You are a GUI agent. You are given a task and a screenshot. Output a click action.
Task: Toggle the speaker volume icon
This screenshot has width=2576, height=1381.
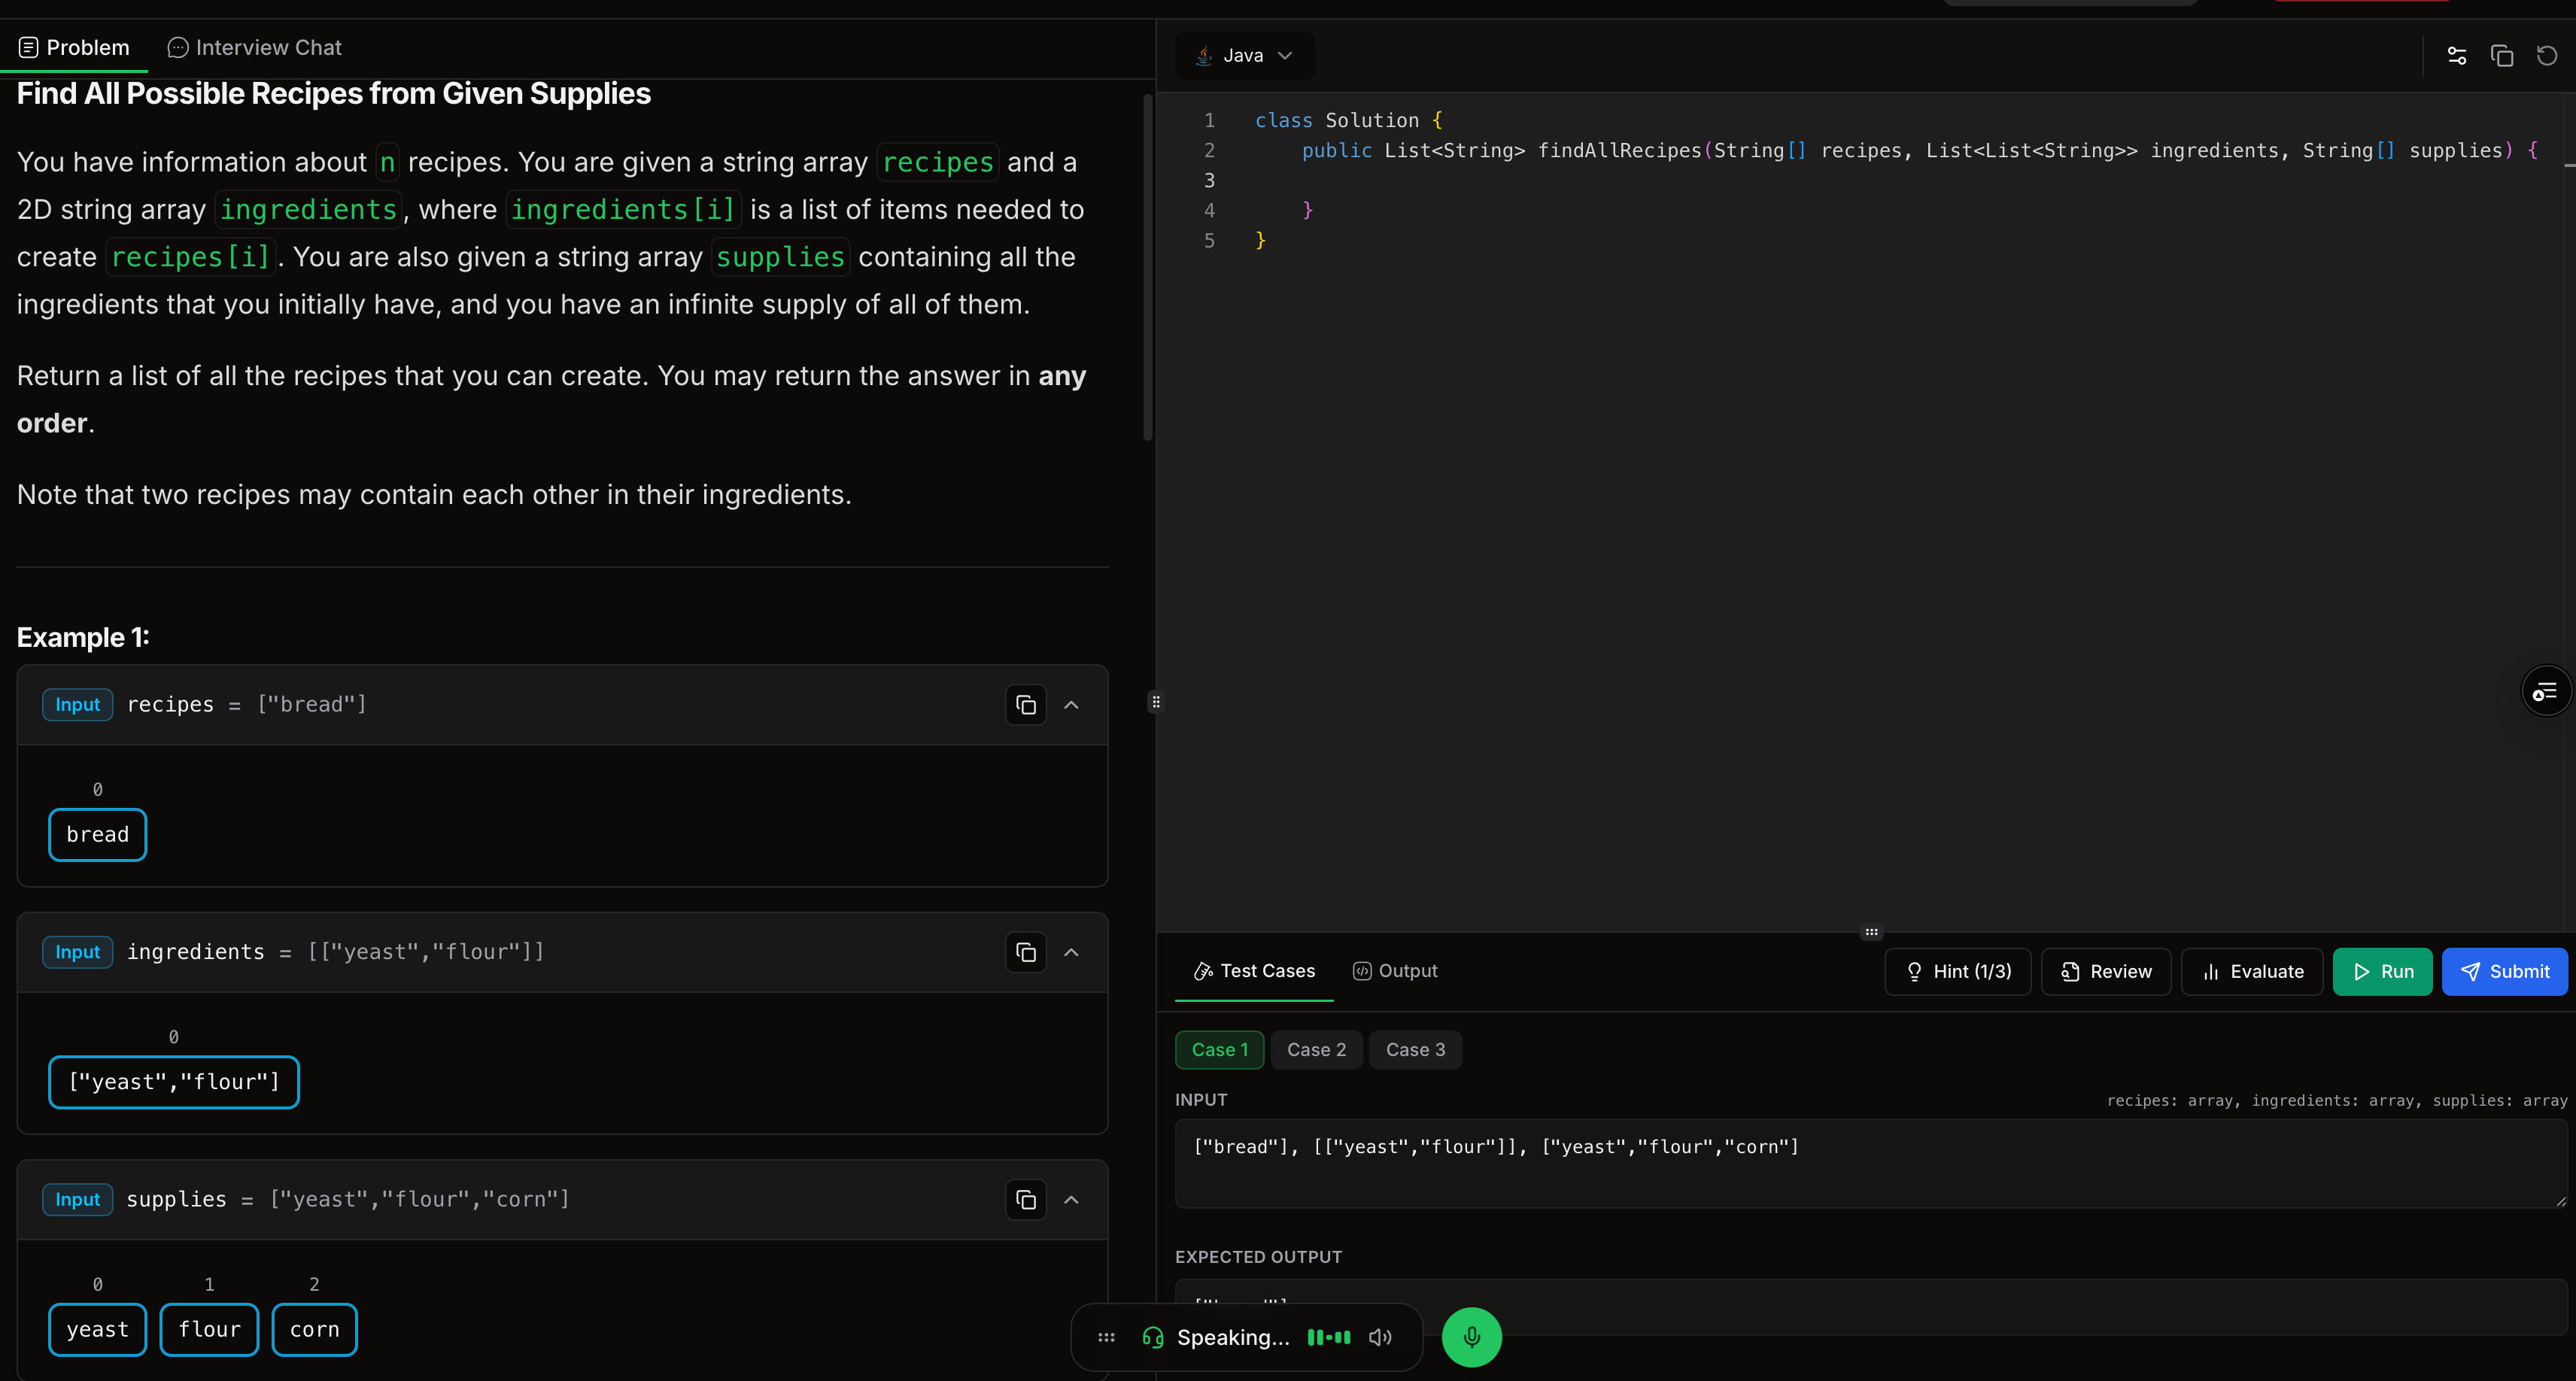click(x=1380, y=1337)
